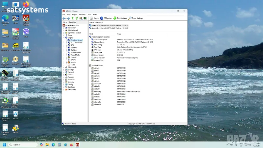
Task: Click the green Up arrow toolbar icon
Action: 72,18
